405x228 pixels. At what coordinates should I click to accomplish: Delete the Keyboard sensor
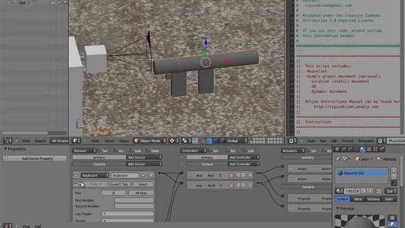[x=151, y=175]
